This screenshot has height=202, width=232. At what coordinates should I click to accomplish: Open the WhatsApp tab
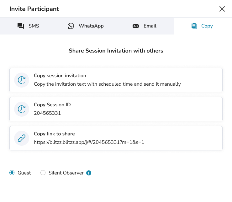pyautogui.click(x=86, y=26)
